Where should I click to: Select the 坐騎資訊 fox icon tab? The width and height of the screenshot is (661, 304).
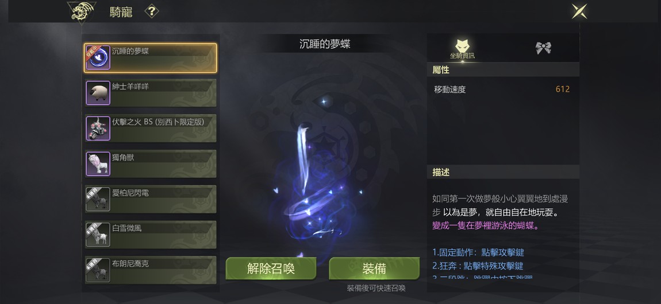463,49
